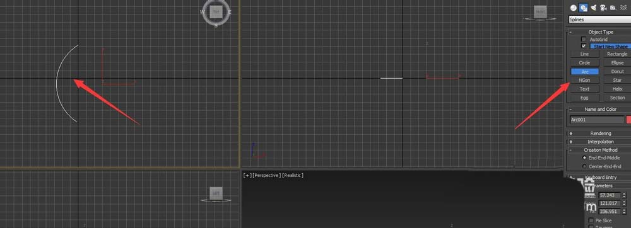Click the Text shape button

[585, 89]
